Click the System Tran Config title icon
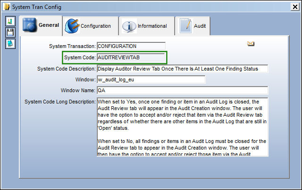 [7, 7]
